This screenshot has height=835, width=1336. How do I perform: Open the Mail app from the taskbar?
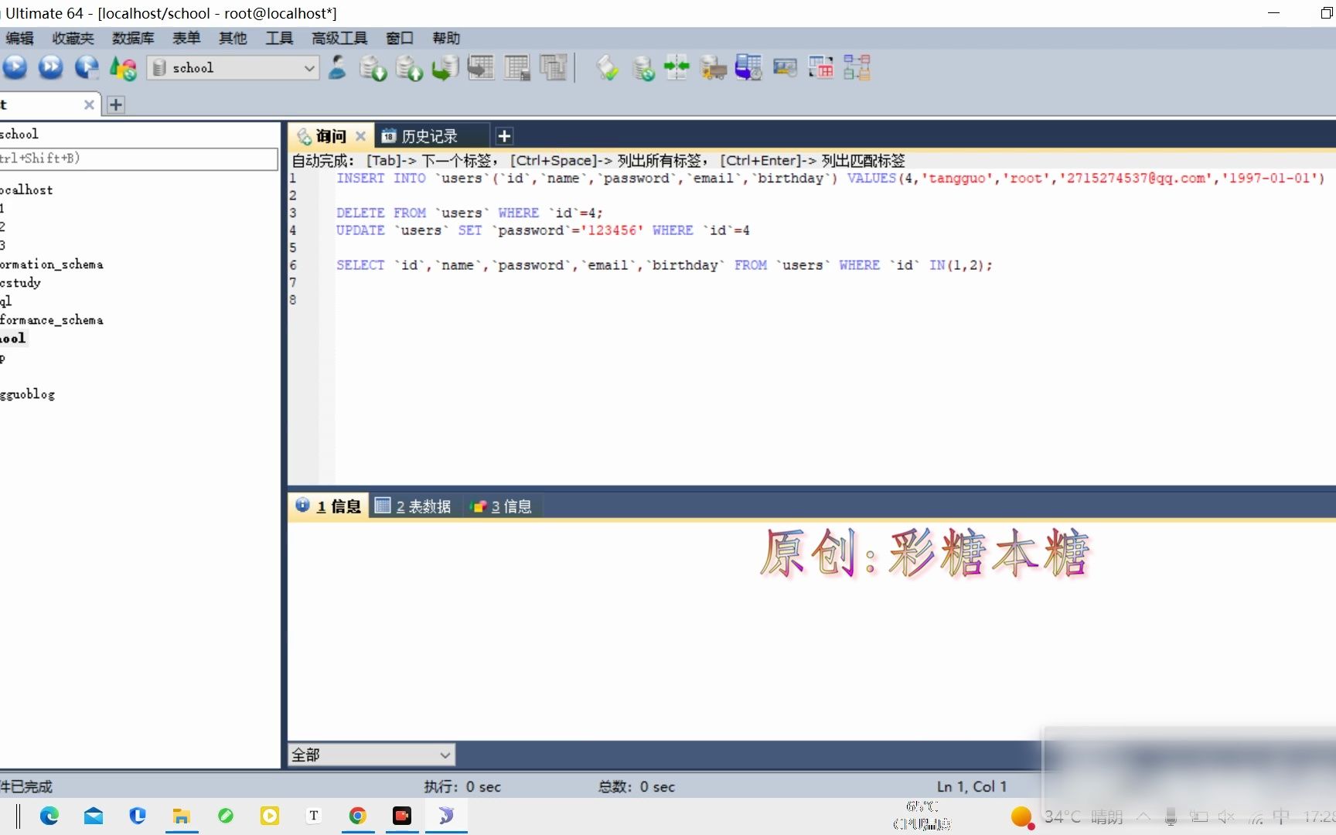click(94, 816)
